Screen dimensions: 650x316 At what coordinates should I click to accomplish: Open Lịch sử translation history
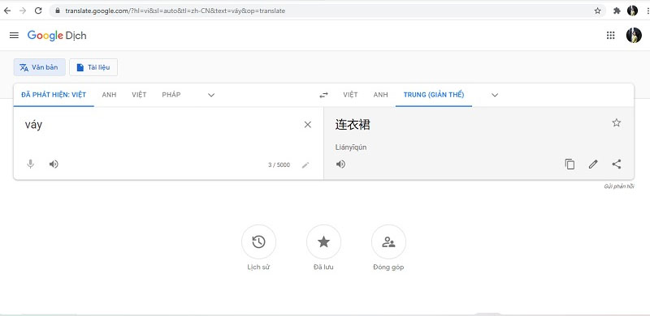[258, 242]
